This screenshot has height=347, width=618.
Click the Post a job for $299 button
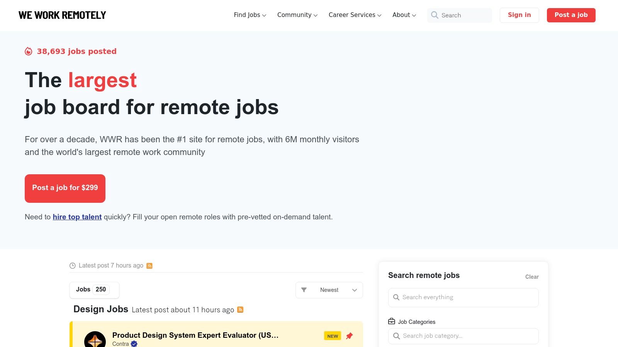(x=65, y=188)
